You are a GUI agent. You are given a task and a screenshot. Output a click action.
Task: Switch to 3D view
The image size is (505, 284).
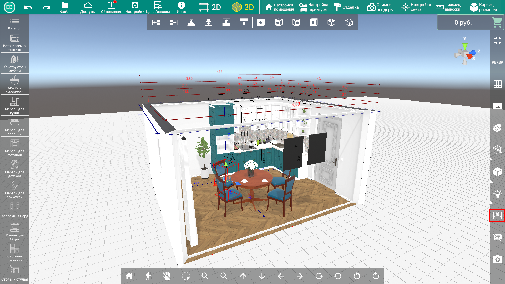[x=243, y=7]
